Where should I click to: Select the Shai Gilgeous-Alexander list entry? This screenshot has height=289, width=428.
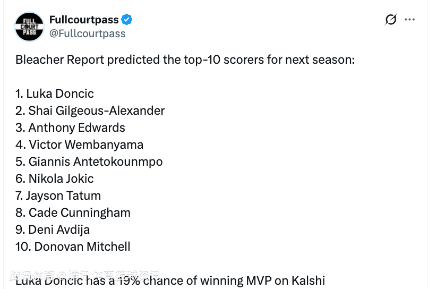(90, 111)
